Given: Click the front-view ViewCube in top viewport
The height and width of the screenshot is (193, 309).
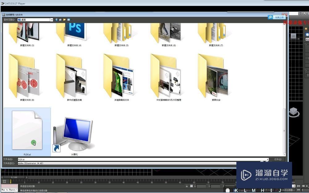Looking at the screenshot, I should click(x=294, y=36).
